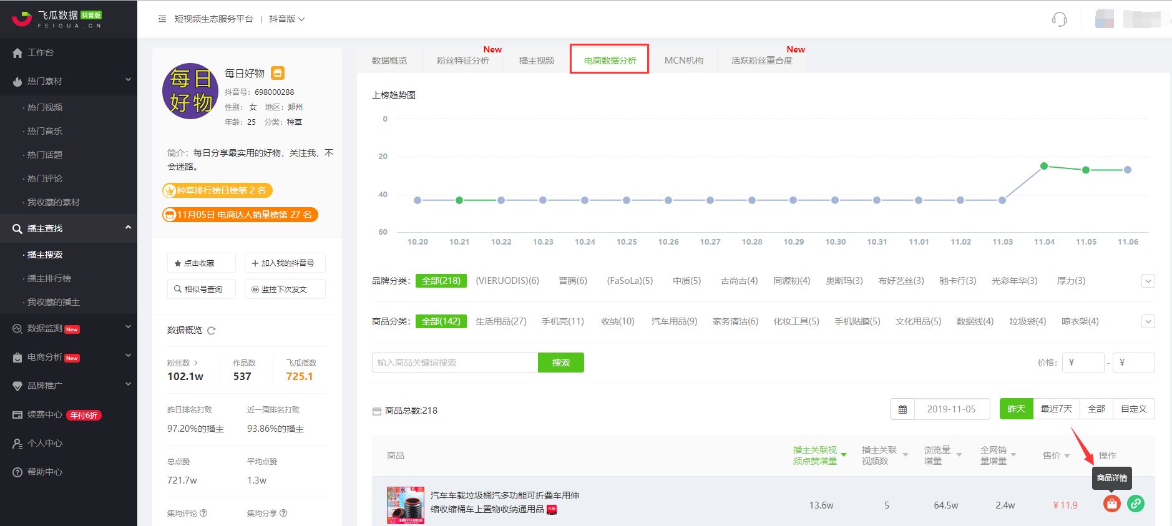Expand the full 商品分类 category list

coord(1148,321)
